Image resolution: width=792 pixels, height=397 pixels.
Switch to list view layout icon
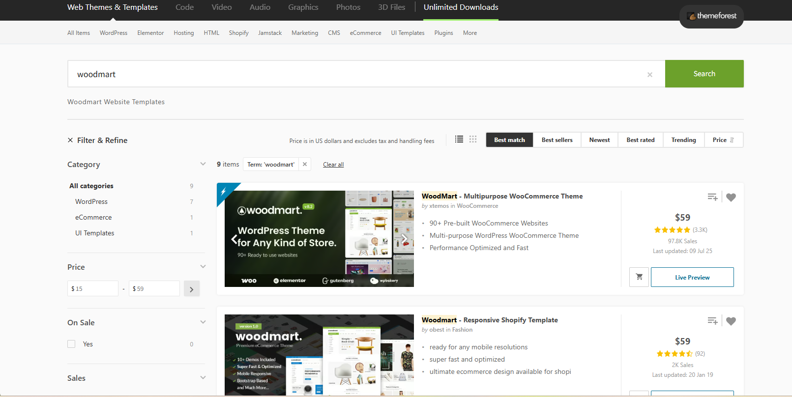click(x=459, y=140)
